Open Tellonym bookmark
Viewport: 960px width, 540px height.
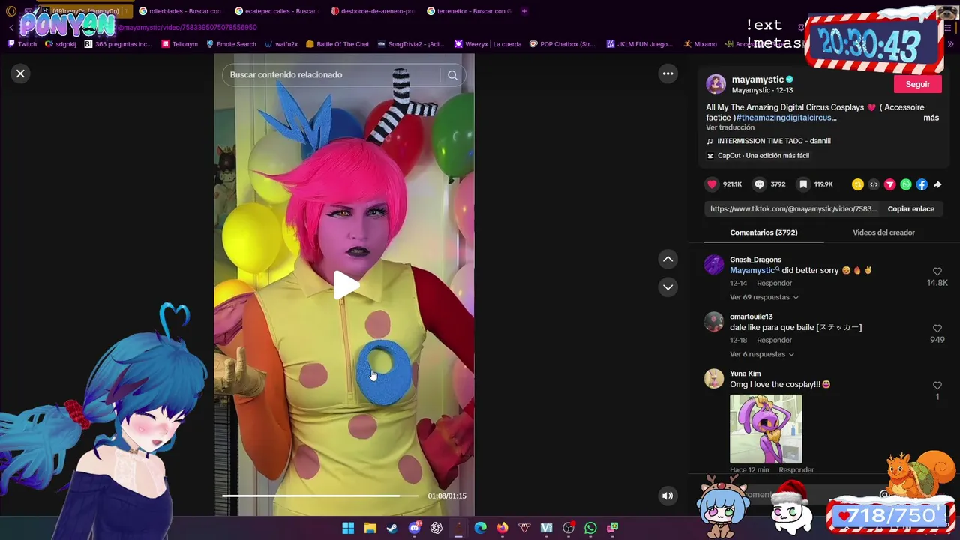click(x=179, y=44)
